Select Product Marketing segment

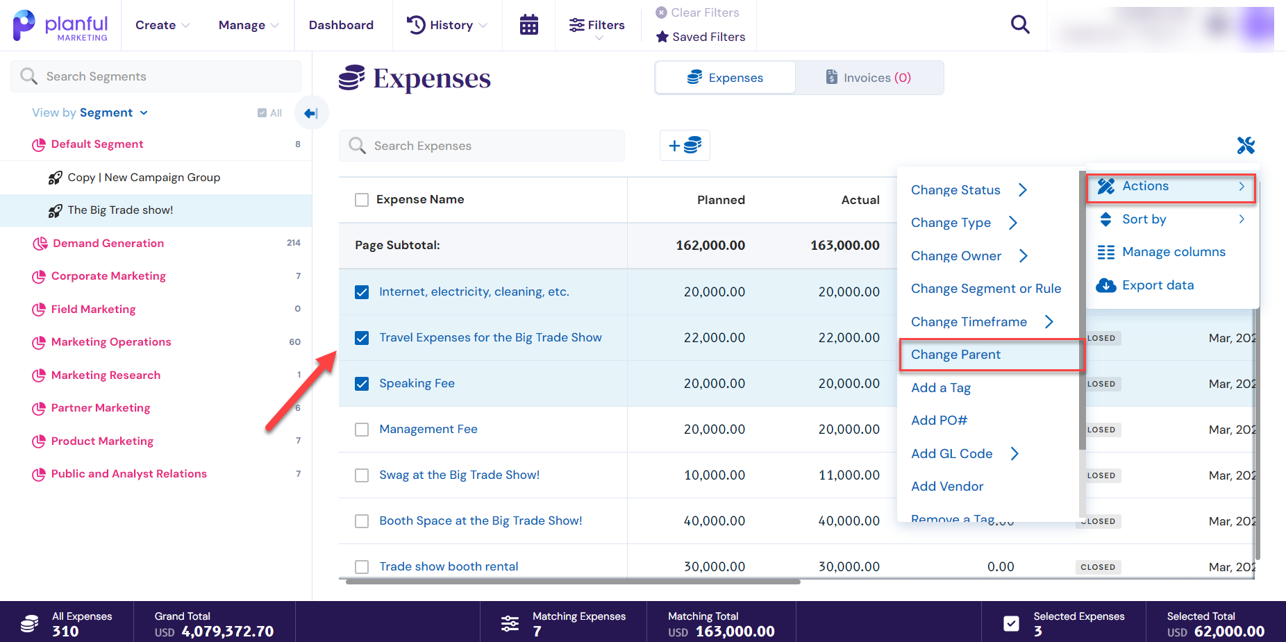(x=102, y=441)
